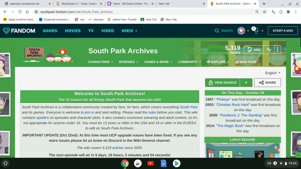Go to browser home icon
Image resolution: width=301 pixels, height=169 pixels.
click(x=27, y=12)
